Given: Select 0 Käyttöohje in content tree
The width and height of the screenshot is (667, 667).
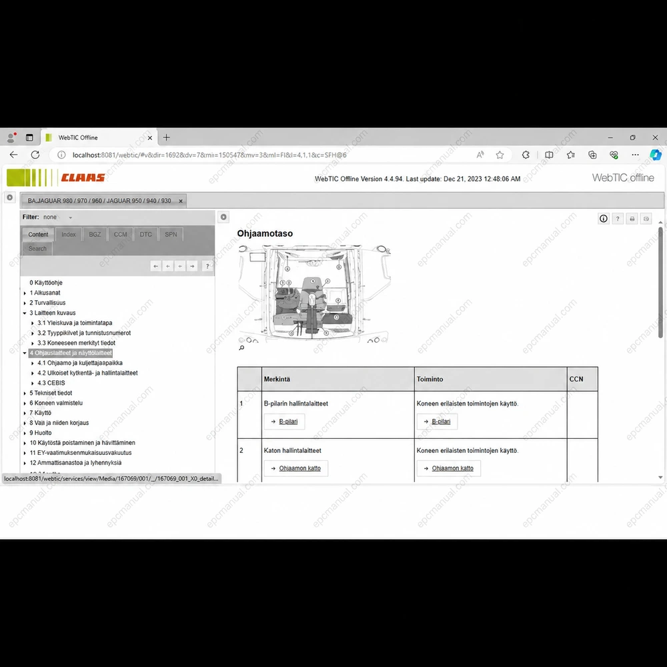Looking at the screenshot, I should click(x=46, y=283).
